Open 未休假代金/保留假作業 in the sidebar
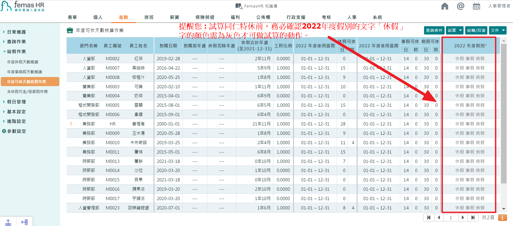This screenshot has width=513, height=226. (x=27, y=91)
